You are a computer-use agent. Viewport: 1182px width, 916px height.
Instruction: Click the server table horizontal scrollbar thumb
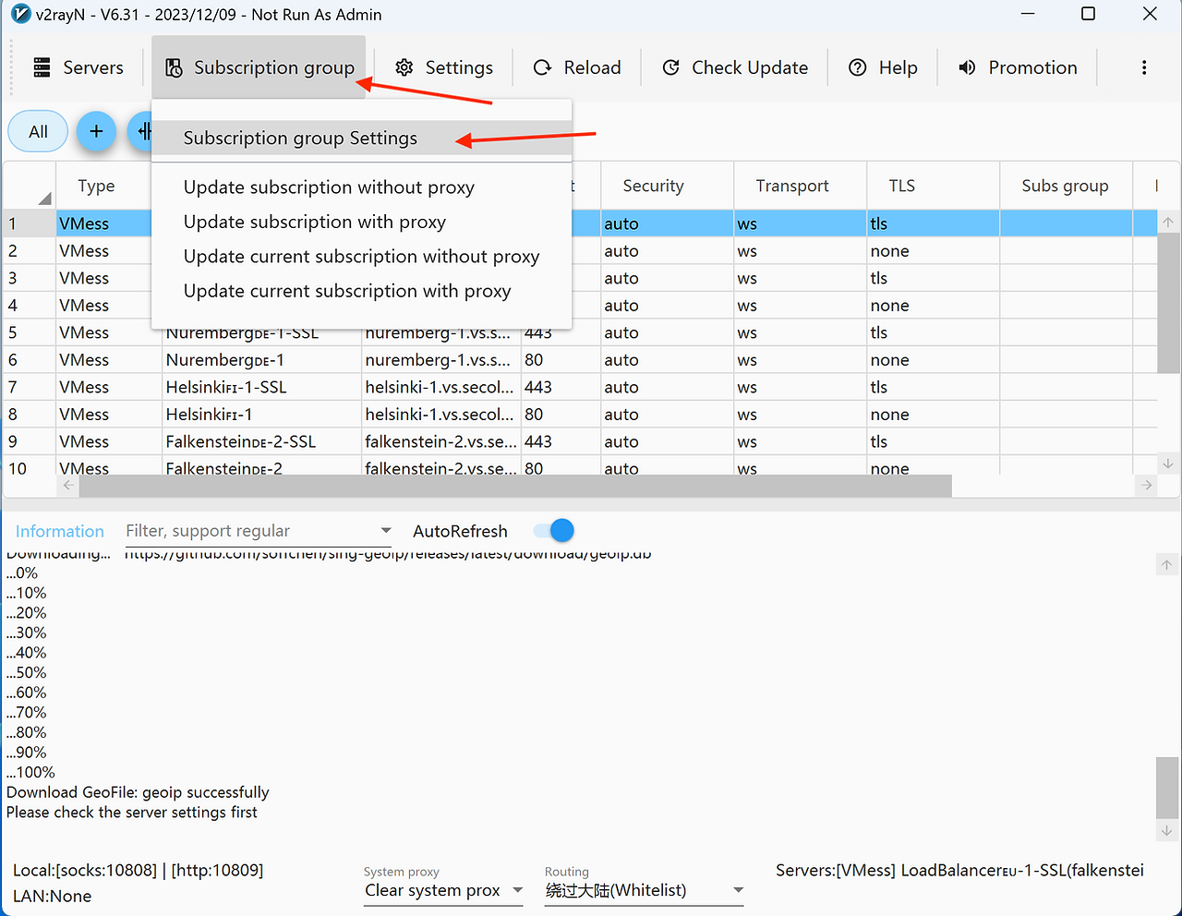point(515,485)
